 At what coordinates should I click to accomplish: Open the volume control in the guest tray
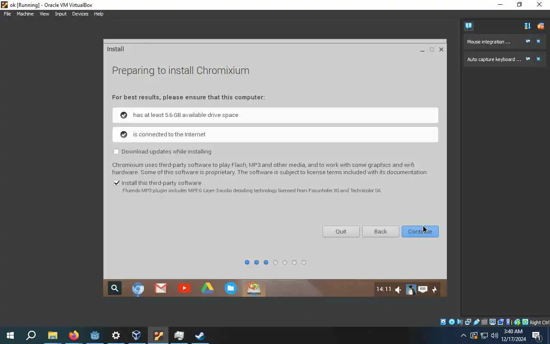398,290
